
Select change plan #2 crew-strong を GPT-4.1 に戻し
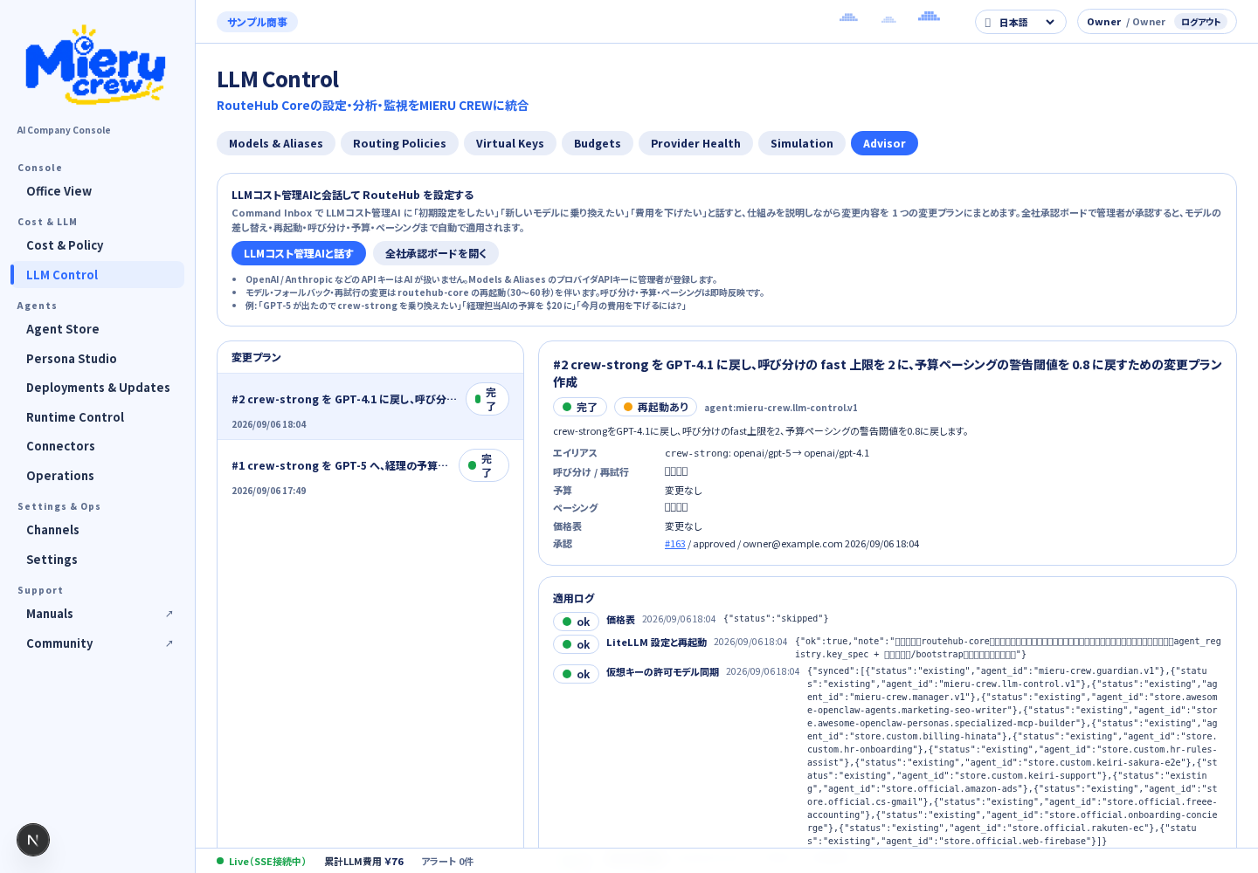[370, 407]
